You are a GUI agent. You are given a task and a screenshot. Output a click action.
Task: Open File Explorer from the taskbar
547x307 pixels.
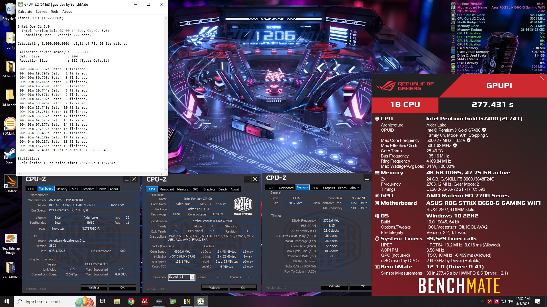(x=117, y=301)
